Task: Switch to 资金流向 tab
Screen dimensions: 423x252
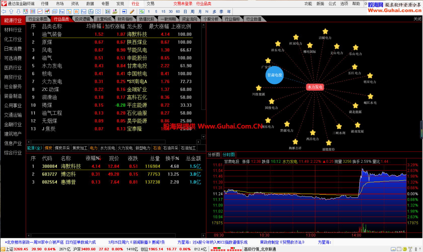Action: click(x=189, y=19)
